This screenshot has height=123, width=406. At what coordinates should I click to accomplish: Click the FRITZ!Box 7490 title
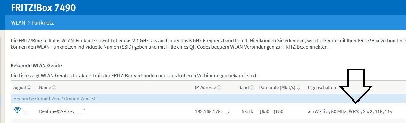pyautogui.click(x=43, y=7)
